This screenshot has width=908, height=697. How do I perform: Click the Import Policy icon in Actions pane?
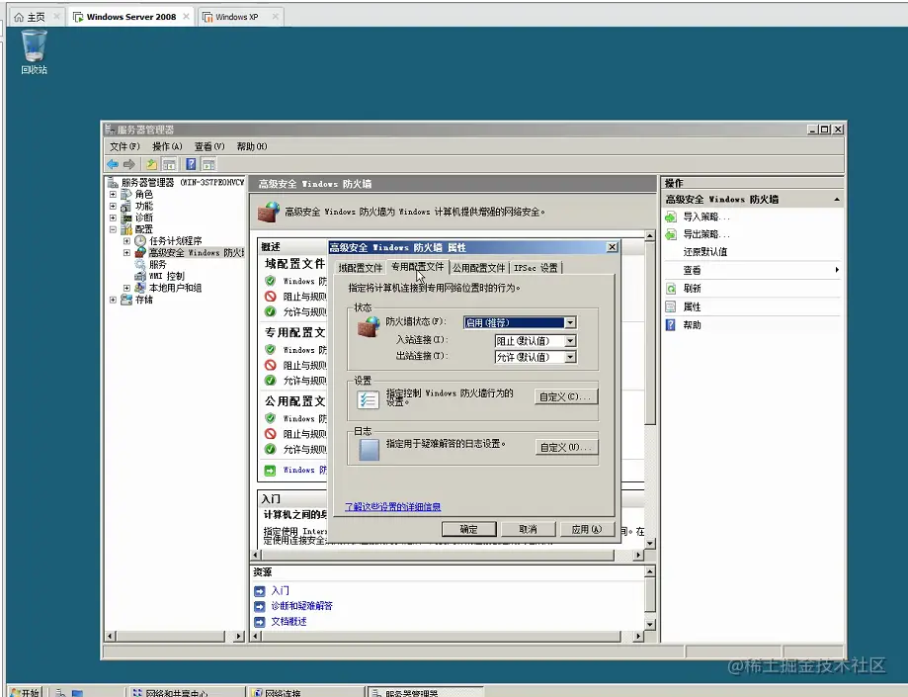coord(671,217)
